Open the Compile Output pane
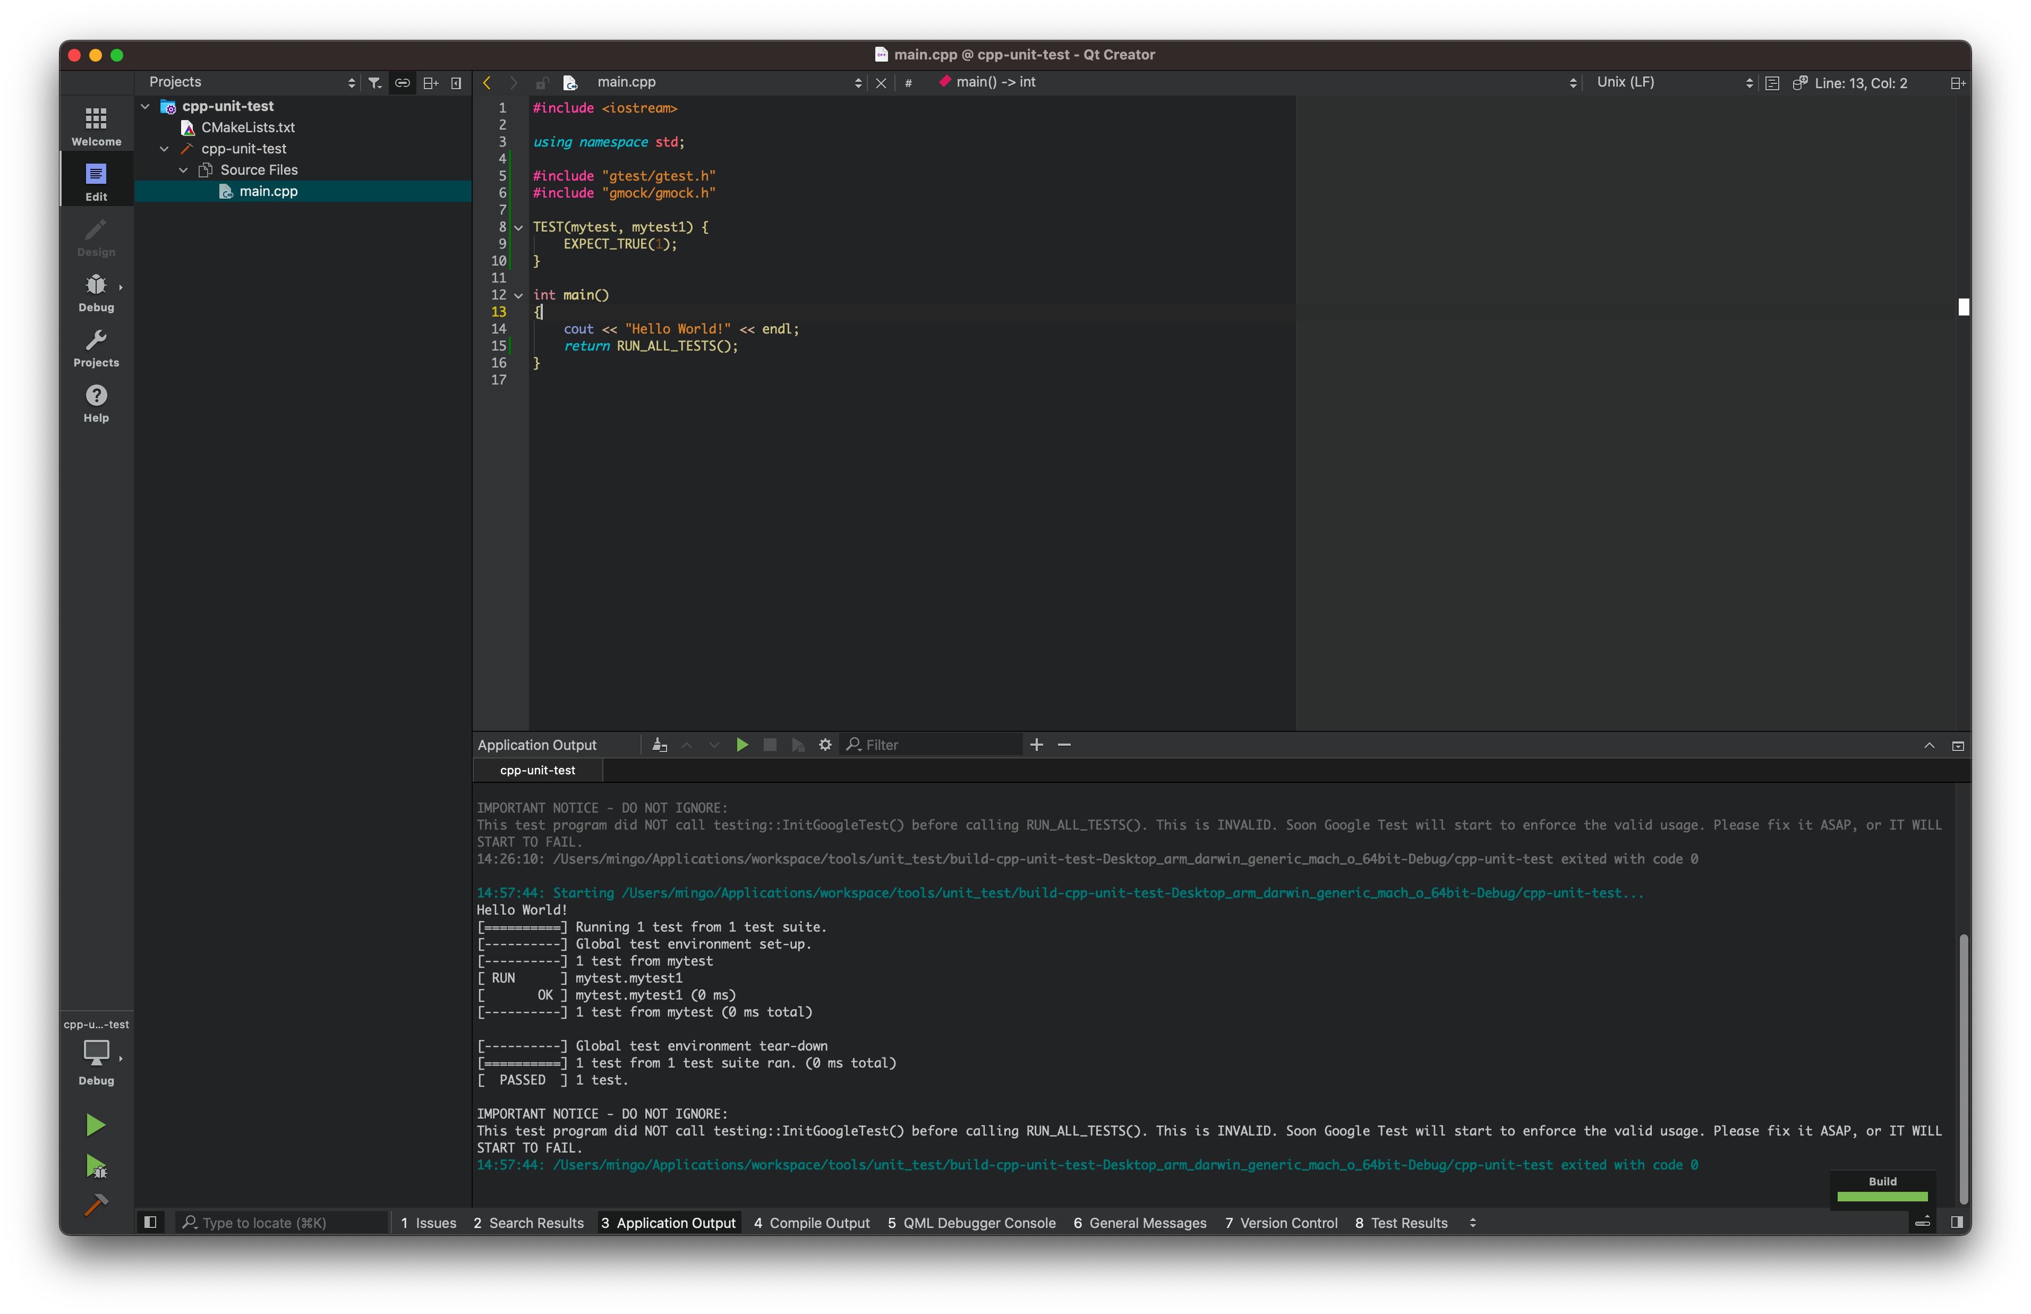 pos(811,1223)
